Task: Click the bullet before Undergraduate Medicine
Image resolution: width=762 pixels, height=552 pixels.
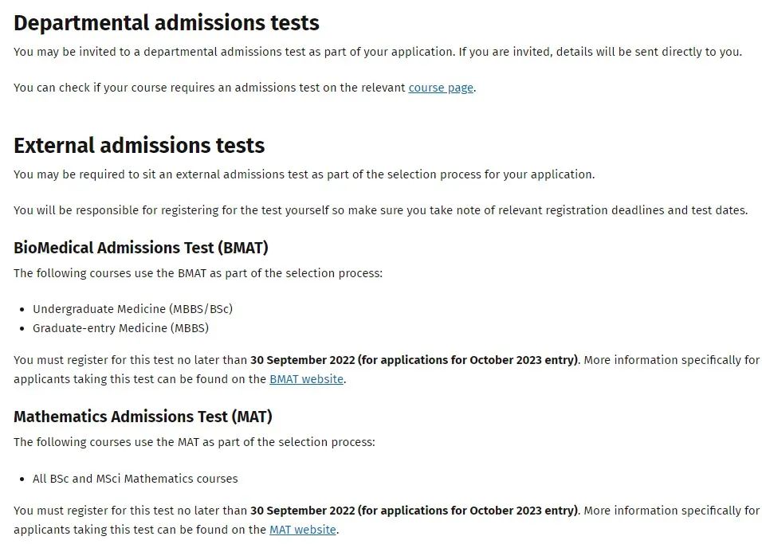Action: [x=22, y=310]
